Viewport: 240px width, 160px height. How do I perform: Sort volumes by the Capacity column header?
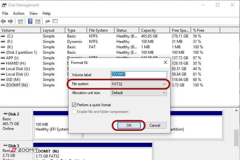[148, 30]
